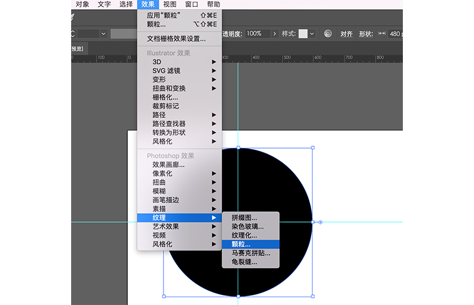Choose 应用"颗粒" at top of menu

click(x=180, y=15)
